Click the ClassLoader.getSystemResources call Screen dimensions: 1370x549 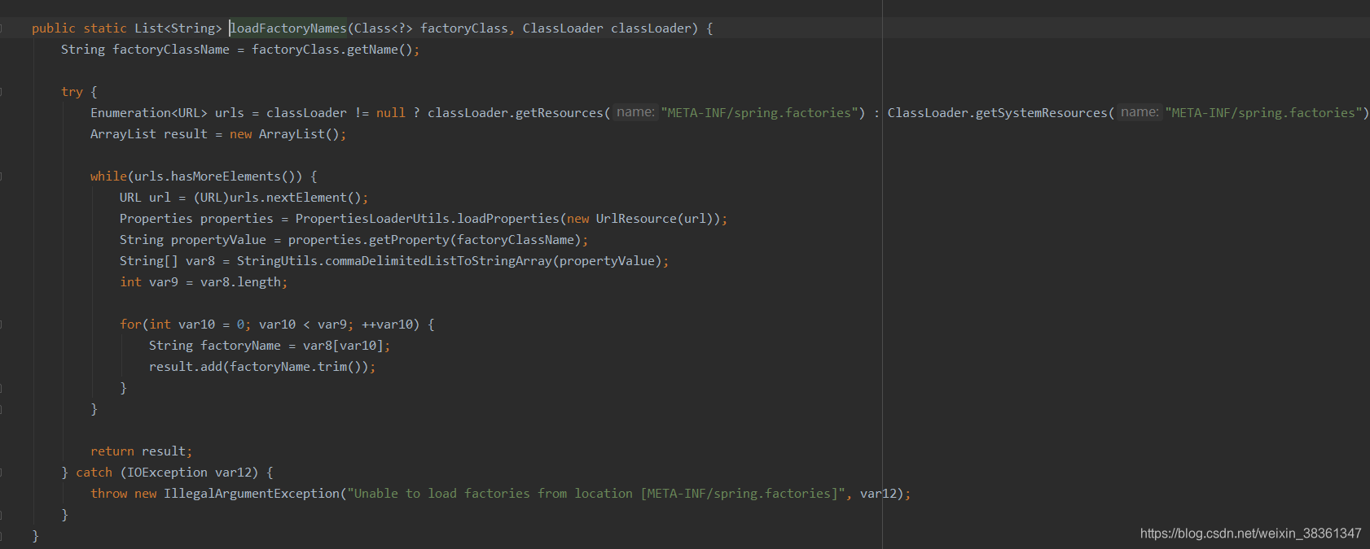point(998,113)
